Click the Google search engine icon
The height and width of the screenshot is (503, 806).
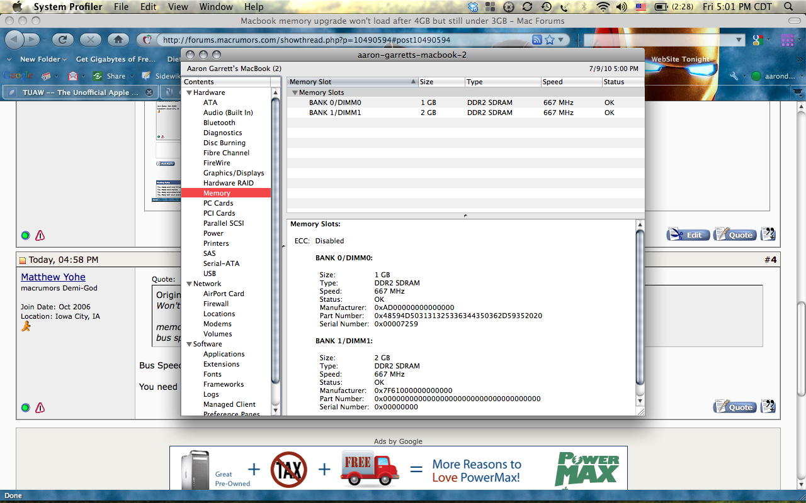(758, 40)
